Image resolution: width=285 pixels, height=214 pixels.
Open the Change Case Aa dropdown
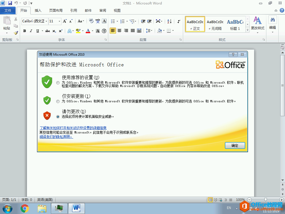click(81, 21)
